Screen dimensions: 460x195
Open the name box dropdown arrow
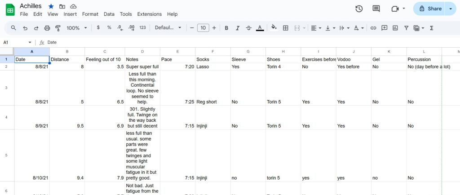click(x=30, y=43)
